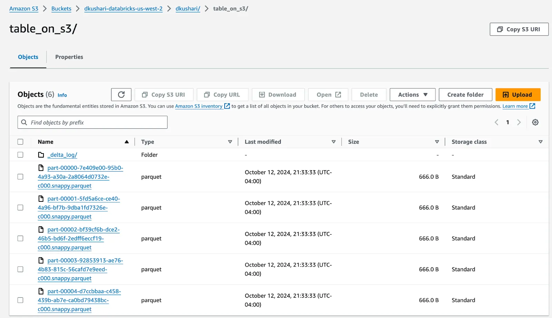The width and height of the screenshot is (552, 318).
Task: Click the Copy URL clipboard icon
Action: [206, 95]
